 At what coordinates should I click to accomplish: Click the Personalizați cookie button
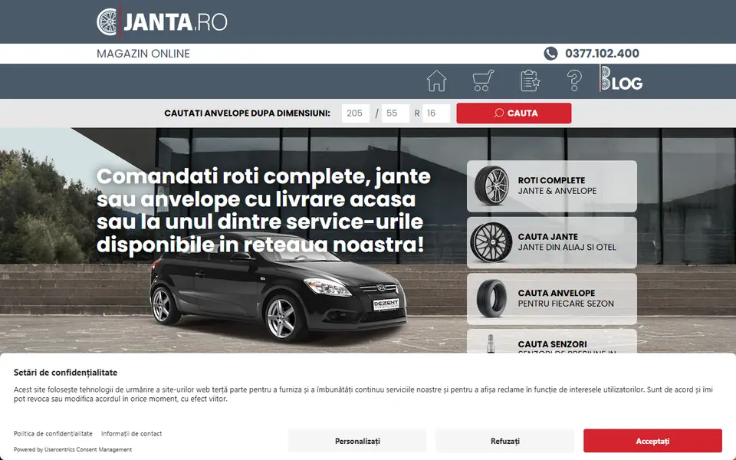pyautogui.click(x=357, y=441)
